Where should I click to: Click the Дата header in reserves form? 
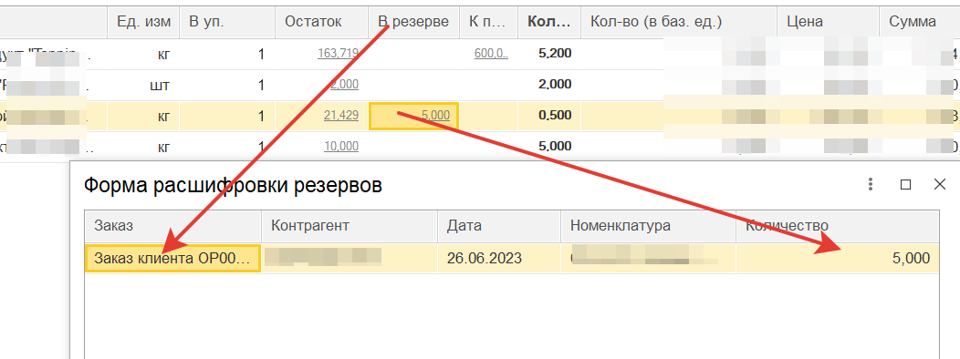(x=499, y=226)
